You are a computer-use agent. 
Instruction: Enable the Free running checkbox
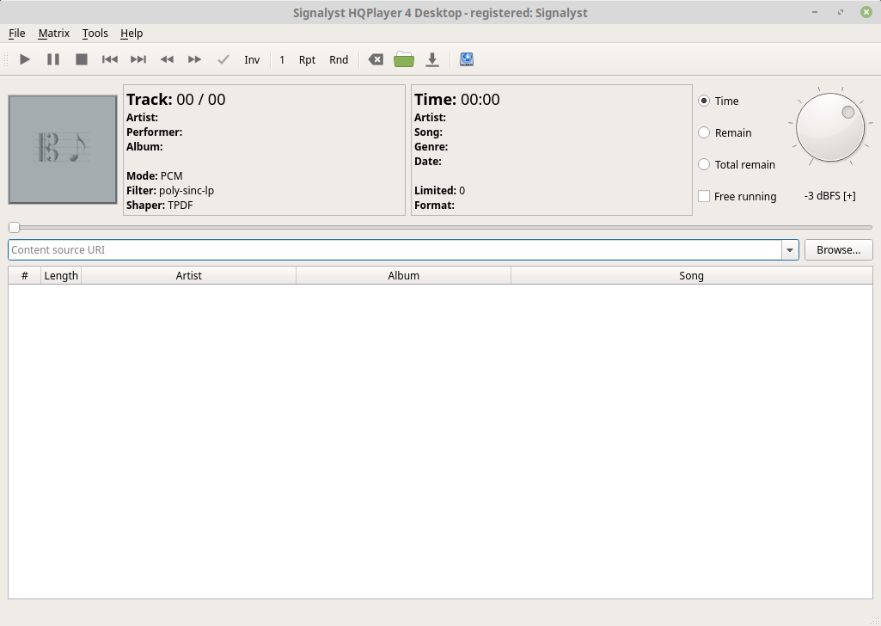tap(704, 196)
